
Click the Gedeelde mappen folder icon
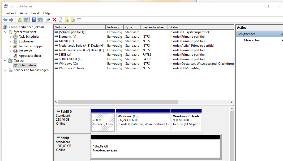pyautogui.click(x=15, y=46)
